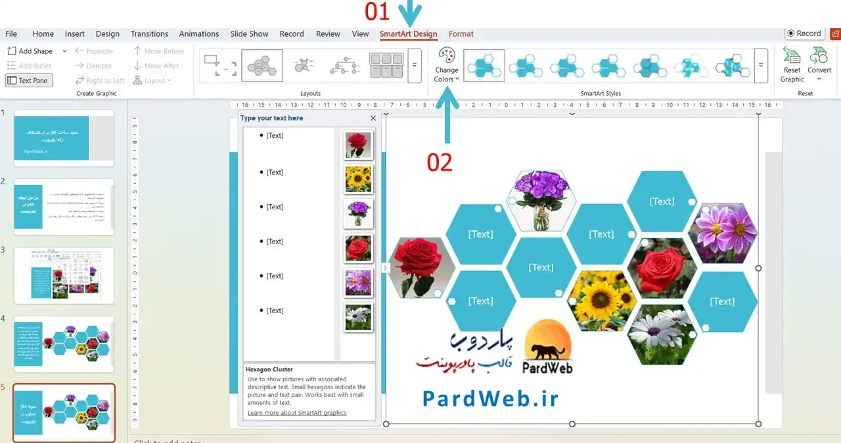Image resolution: width=841 pixels, height=443 pixels.
Task: Select the first layout in Layouts gallery
Action: coord(220,66)
